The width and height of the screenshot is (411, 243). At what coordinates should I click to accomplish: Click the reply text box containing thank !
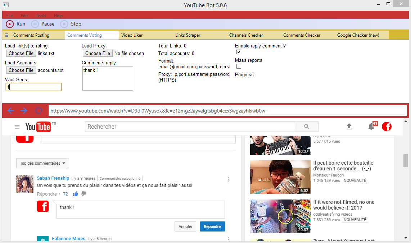click(x=140, y=210)
